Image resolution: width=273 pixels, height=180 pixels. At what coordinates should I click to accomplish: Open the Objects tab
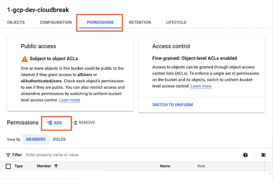16,22
